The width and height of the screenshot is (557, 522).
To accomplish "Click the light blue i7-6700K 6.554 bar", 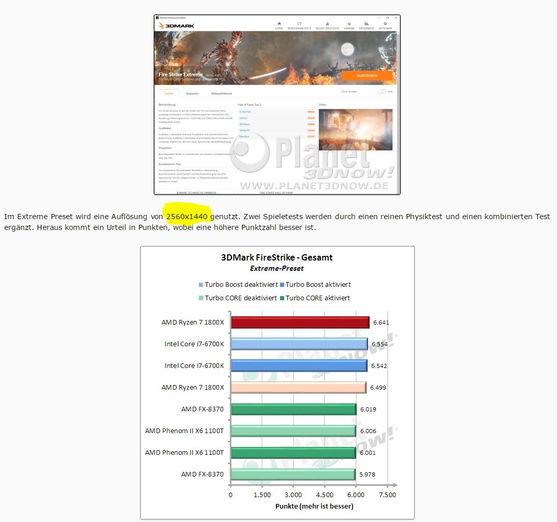I will click(299, 344).
